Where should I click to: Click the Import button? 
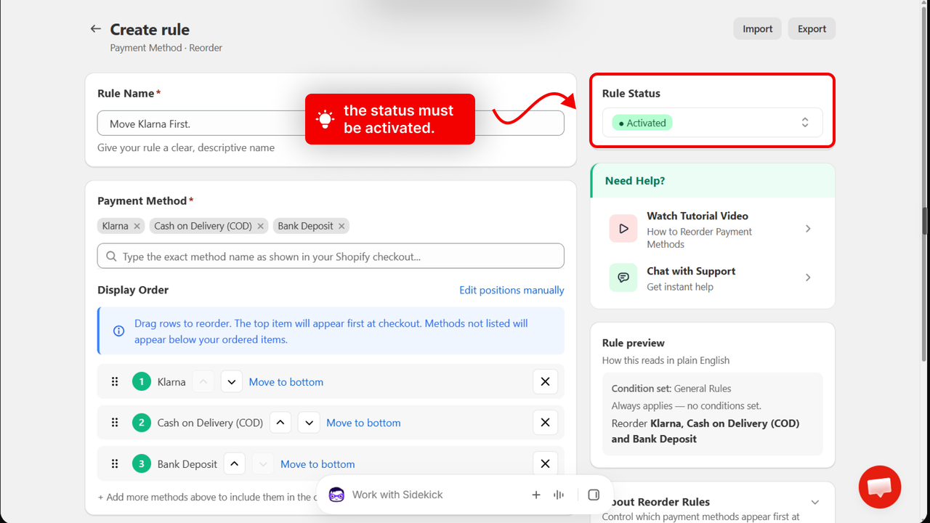pyautogui.click(x=758, y=29)
